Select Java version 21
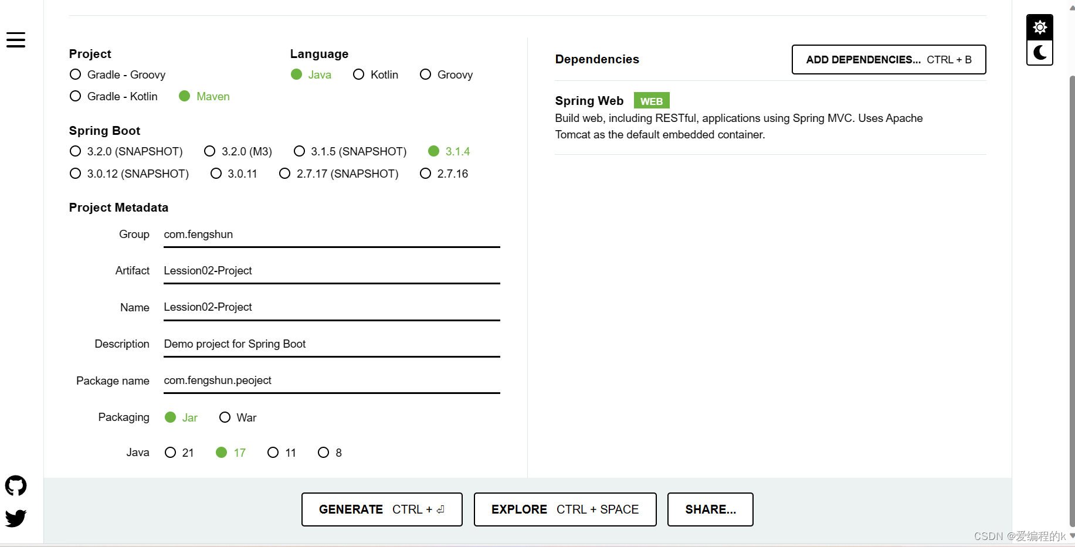1075x547 pixels. pyautogui.click(x=179, y=453)
